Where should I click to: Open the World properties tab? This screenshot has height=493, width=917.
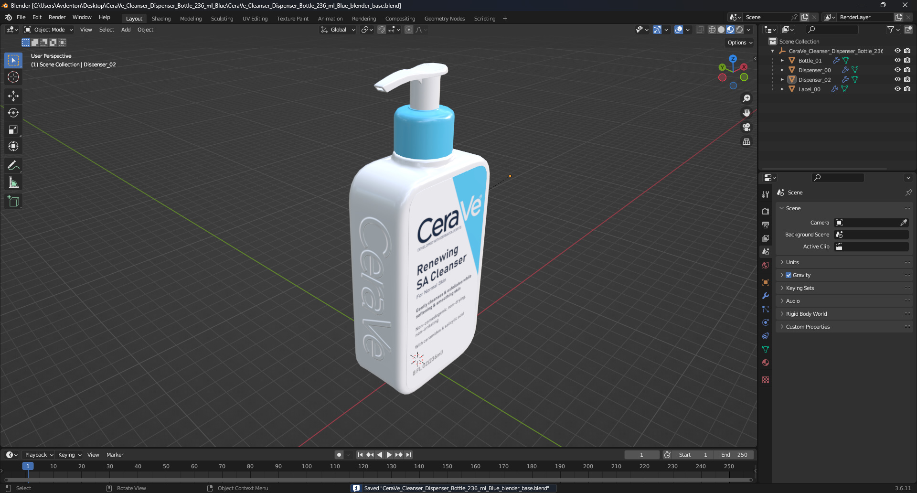click(766, 265)
